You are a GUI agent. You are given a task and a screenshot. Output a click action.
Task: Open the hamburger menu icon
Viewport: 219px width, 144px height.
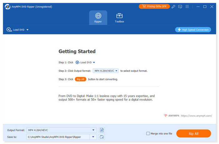click(187, 7)
